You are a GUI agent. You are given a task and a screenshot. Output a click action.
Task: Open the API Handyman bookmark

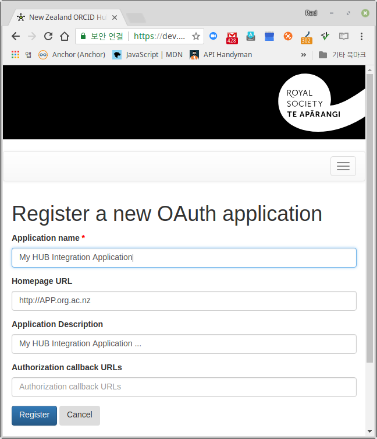tap(220, 55)
